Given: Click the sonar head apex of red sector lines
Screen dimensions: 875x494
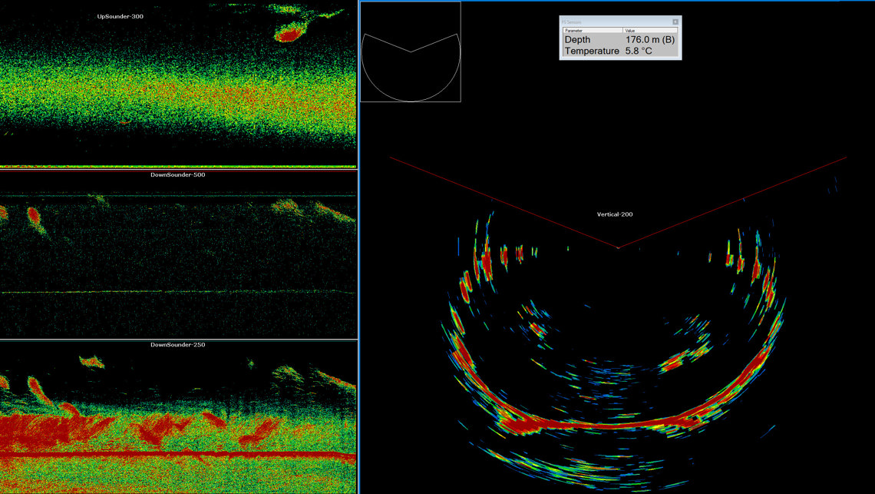Looking at the screenshot, I should (x=618, y=248).
